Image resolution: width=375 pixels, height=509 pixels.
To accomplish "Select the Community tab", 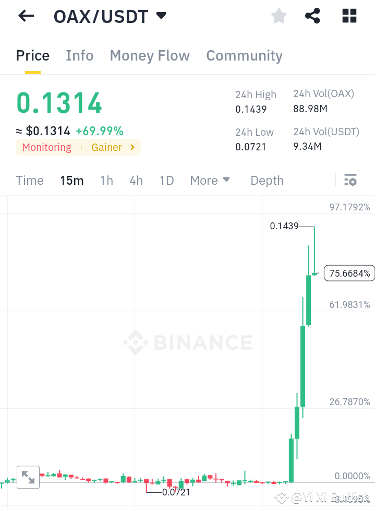I will point(244,55).
